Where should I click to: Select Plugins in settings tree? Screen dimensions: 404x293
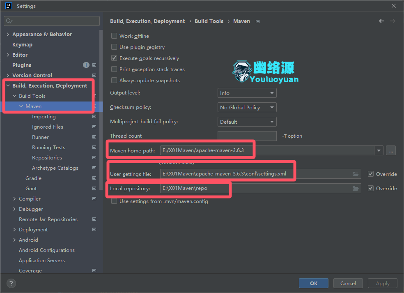pos(22,65)
